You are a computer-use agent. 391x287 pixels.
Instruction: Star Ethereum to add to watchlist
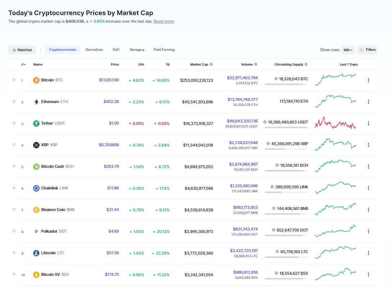coord(14,101)
